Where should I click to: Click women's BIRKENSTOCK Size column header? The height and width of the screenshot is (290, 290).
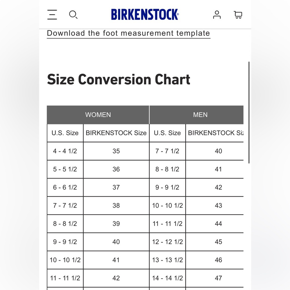coord(116,133)
